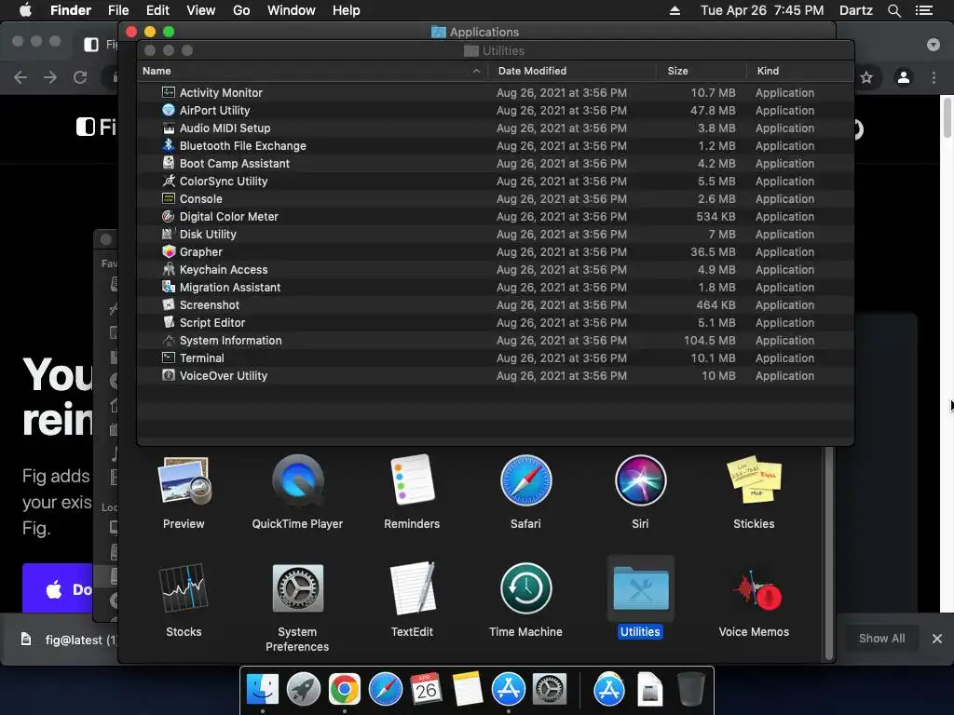This screenshot has height=715, width=954.
Task: Select the TextEdit app icon
Action: [x=413, y=588]
